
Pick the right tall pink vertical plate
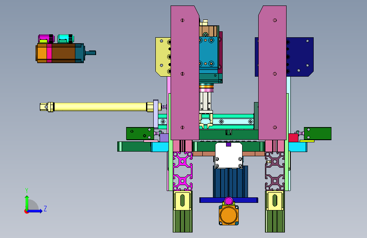click(273, 73)
